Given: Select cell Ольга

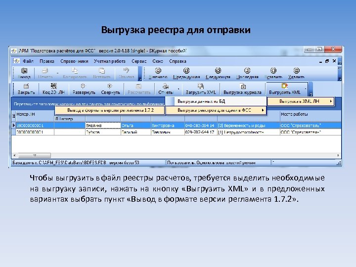Looking at the screenshot, I should tap(136, 125).
